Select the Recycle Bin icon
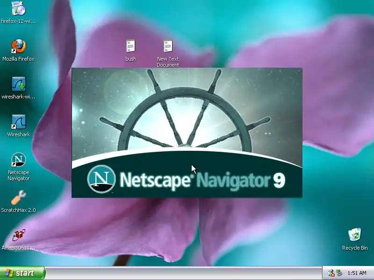This screenshot has width=374, height=280. 355,235
